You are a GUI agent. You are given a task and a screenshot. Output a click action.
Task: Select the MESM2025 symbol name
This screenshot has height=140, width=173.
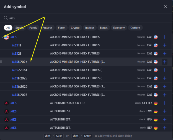tap(20, 86)
